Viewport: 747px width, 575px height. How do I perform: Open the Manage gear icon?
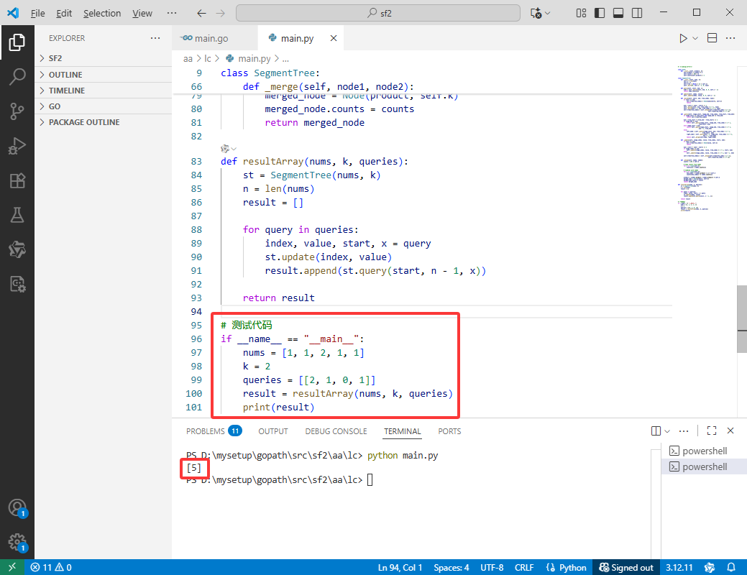coord(17,542)
